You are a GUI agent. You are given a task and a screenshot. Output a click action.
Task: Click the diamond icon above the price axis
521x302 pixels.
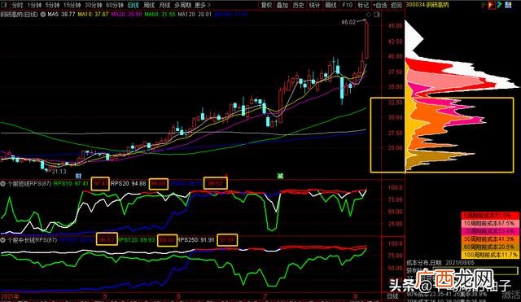click(368, 15)
